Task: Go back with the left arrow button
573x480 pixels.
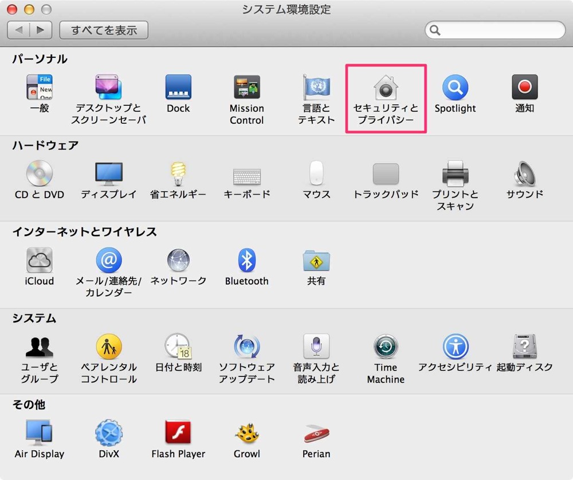Action: click(19, 30)
